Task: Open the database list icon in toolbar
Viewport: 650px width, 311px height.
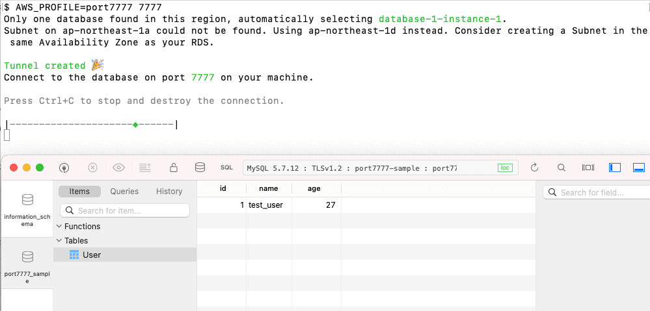Action: tap(200, 168)
